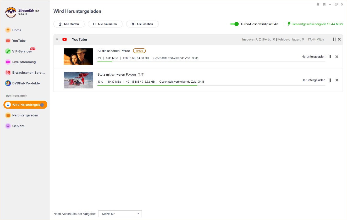Click the 401.15 MB / 915.32 MB text
347x220 pixels.
(140, 82)
